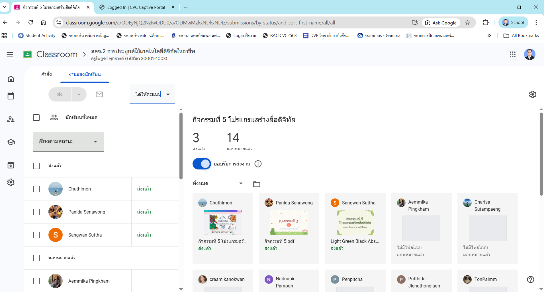This screenshot has width=544, height=292.
Task: Open School profile button
Action: pyautogui.click(x=513, y=22)
